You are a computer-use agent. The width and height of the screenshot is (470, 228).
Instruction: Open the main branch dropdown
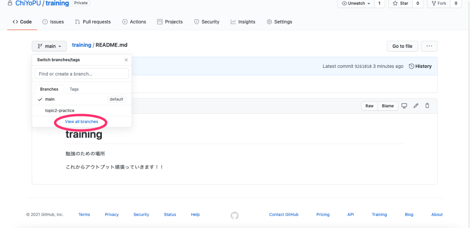[49, 46]
